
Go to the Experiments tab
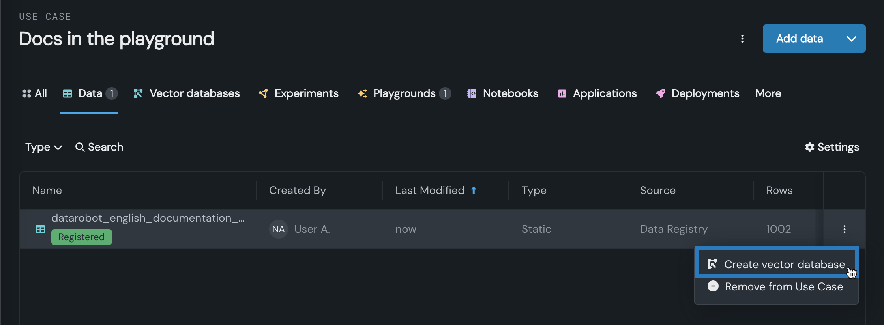299,93
